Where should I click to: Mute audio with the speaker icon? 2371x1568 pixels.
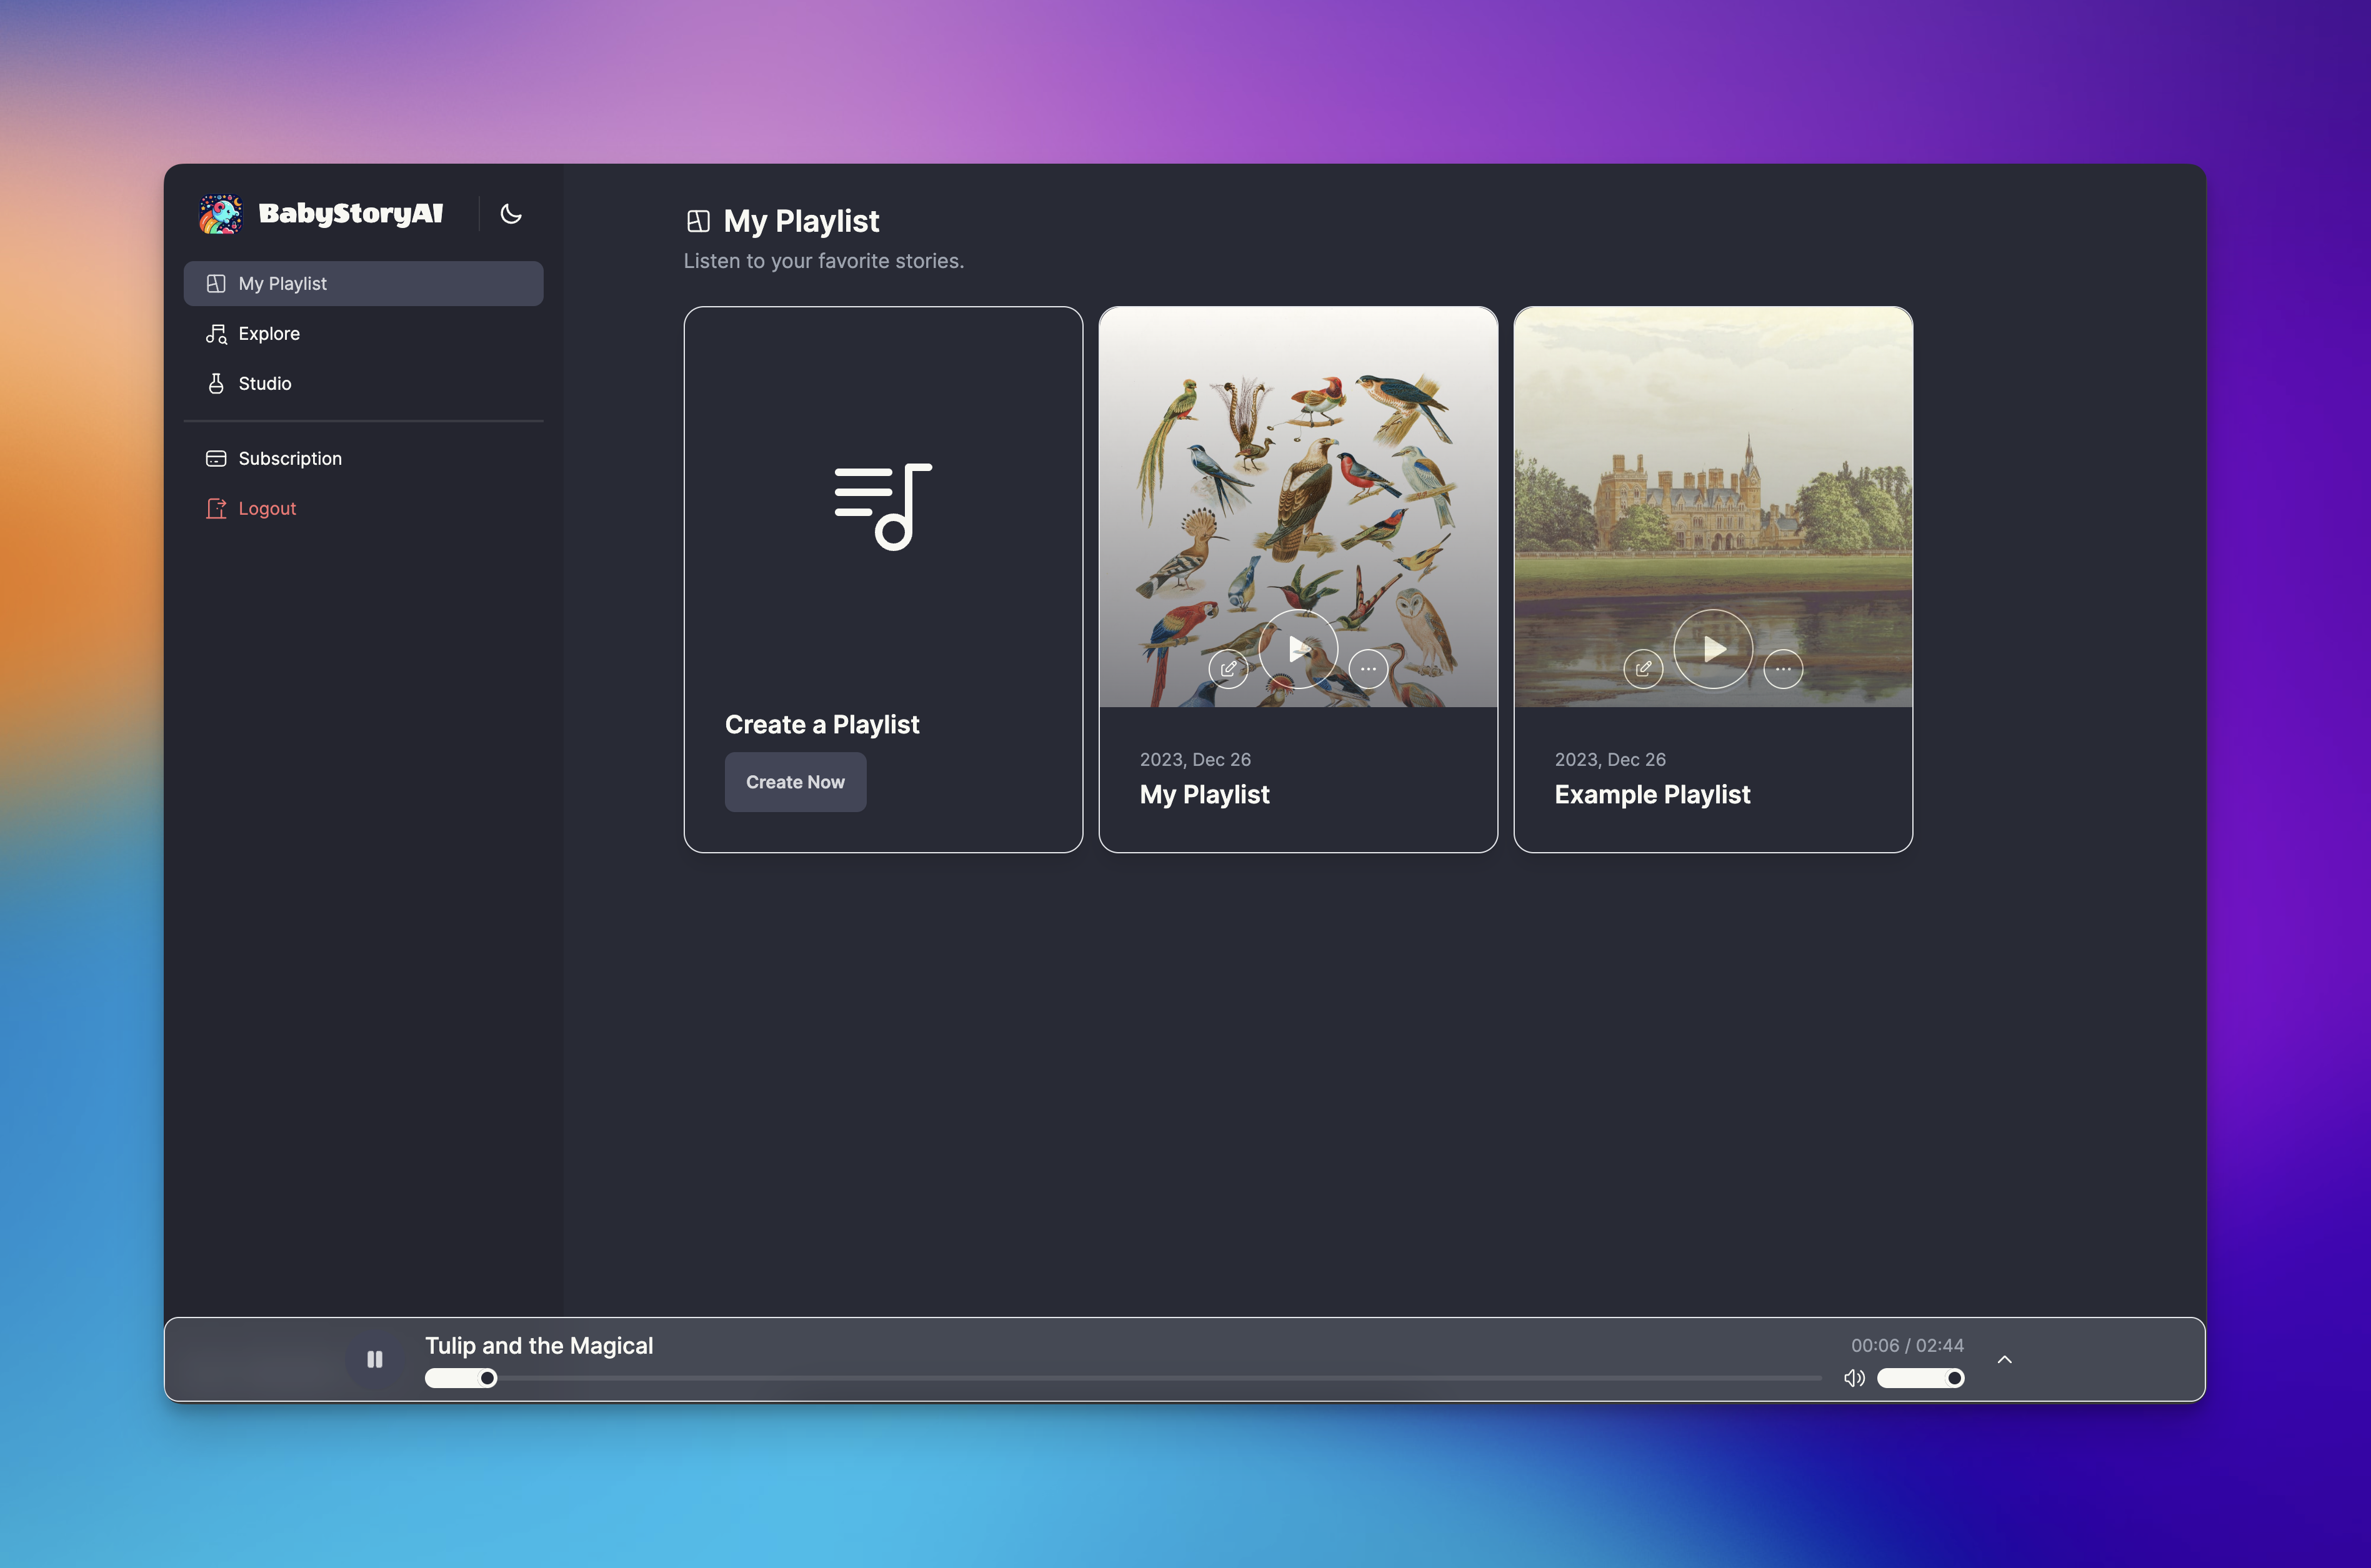click(1854, 1379)
